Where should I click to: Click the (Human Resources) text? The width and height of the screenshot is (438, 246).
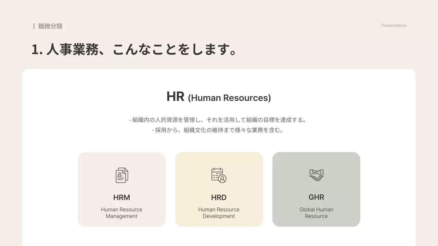click(229, 98)
